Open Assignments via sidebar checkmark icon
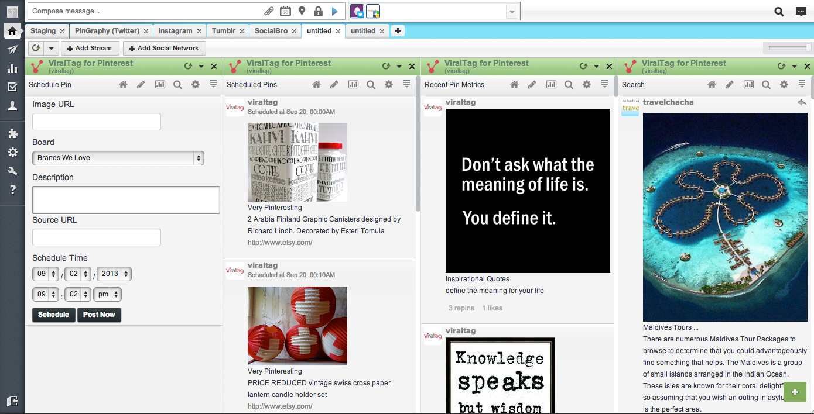 tap(12, 87)
